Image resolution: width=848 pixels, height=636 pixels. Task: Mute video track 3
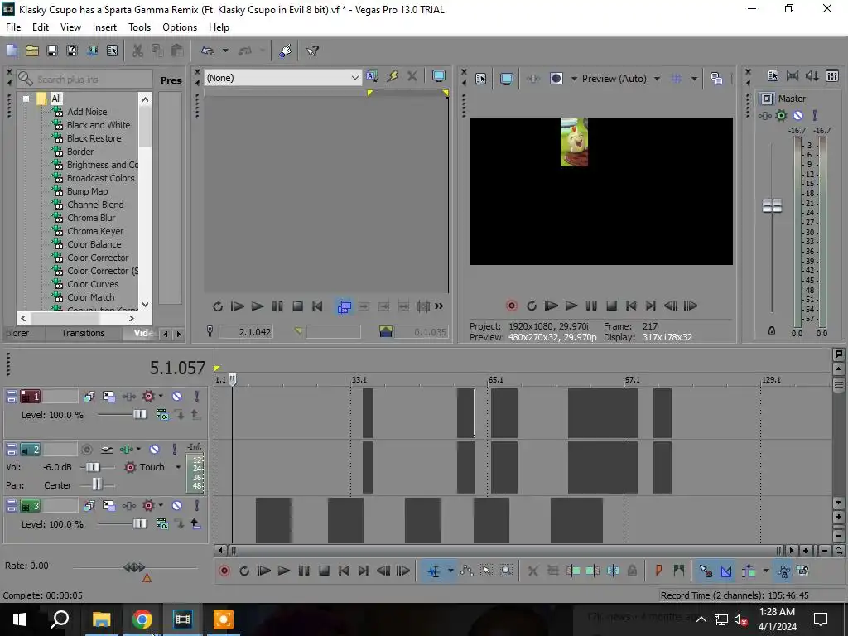[x=177, y=506]
